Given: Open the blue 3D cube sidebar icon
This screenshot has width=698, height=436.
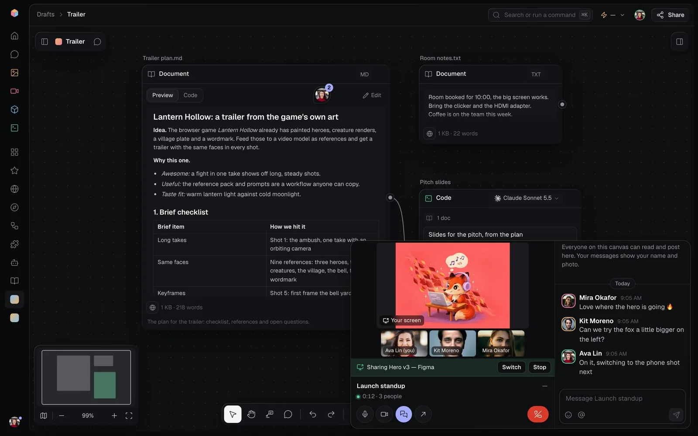Looking at the screenshot, I should [x=14, y=109].
